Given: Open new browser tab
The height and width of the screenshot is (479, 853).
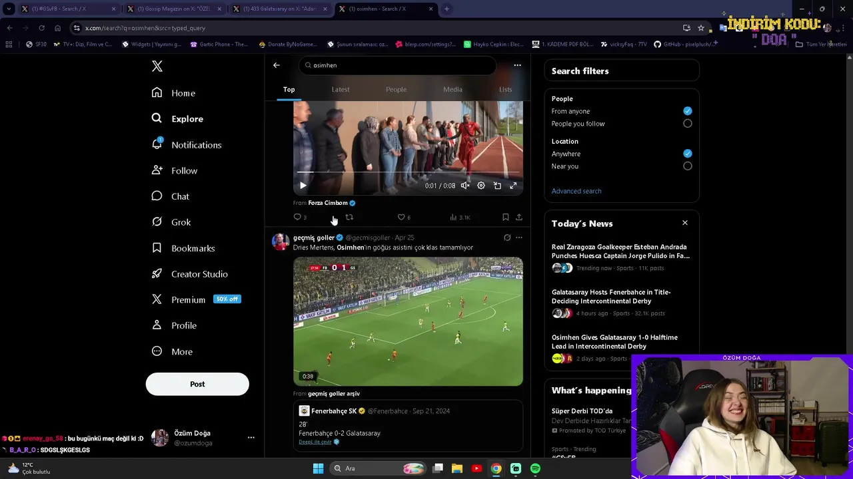Looking at the screenshot, I should 446,9.
